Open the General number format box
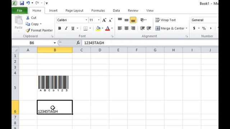 204,20
